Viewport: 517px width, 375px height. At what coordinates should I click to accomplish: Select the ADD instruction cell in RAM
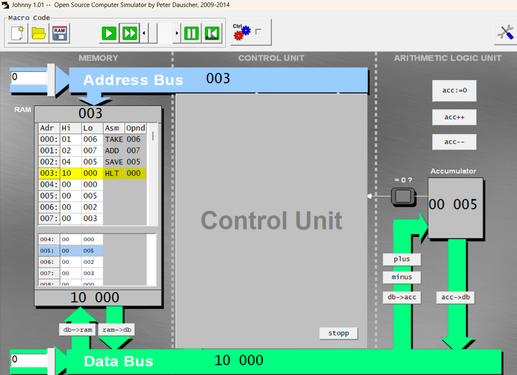point(114,151)
